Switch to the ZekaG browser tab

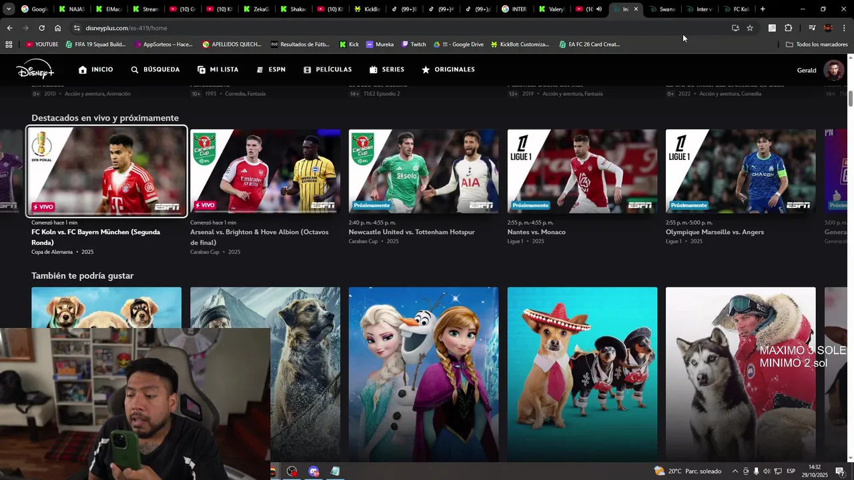[x=256, y=9]
